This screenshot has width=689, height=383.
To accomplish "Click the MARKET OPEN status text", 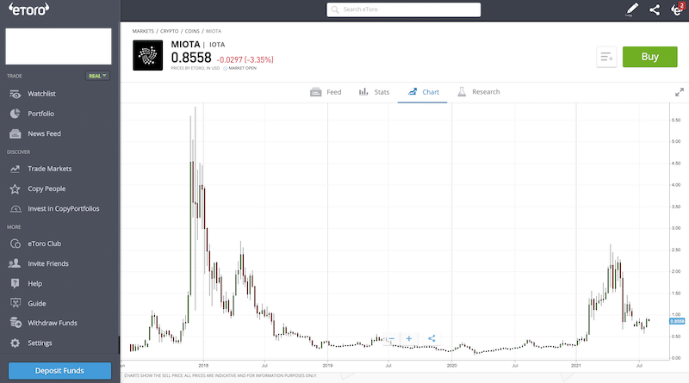I will pos(242,68).
